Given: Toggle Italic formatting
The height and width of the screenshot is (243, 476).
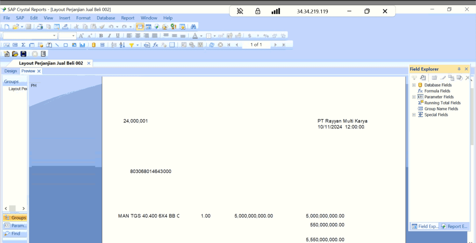Looking at the screenshot, I should pyautogui.click(x=109, y=36).
